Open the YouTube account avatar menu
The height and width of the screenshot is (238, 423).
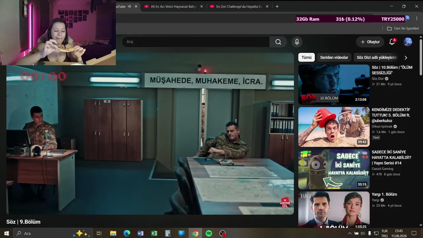pyautogui.click(x=408, y=42)
